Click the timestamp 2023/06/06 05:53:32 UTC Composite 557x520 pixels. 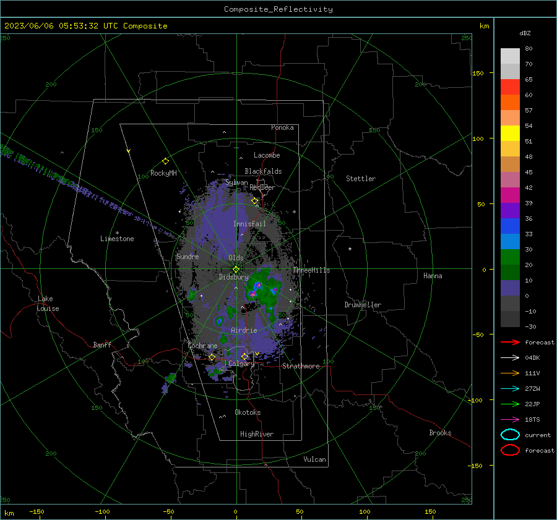click(x=85, y=26)
